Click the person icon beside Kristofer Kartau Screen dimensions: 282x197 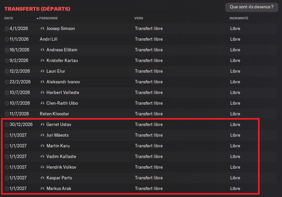click(42, 61)
